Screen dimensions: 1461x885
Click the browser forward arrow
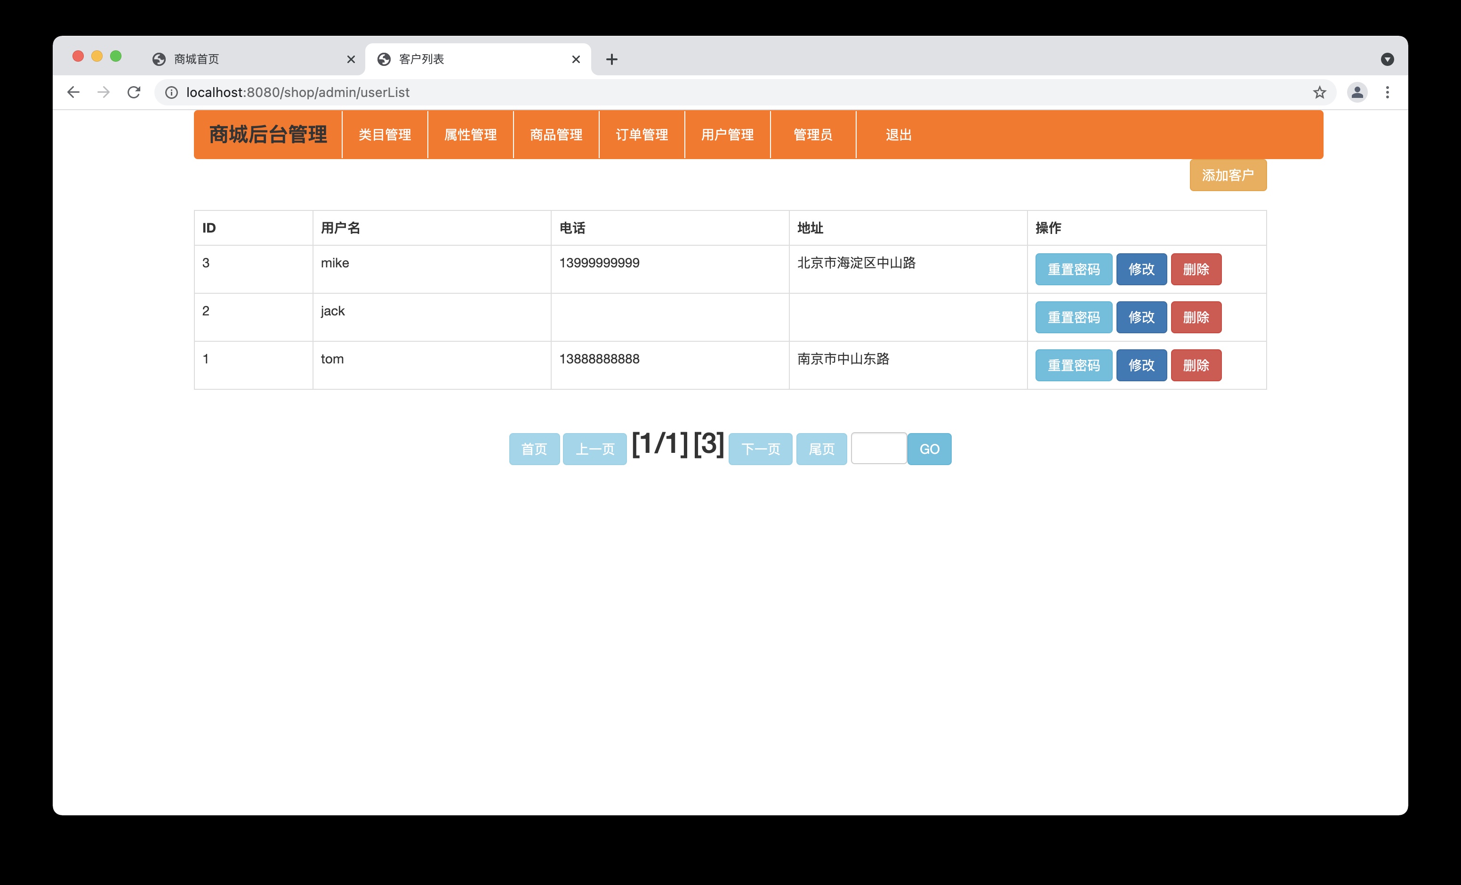104,92
